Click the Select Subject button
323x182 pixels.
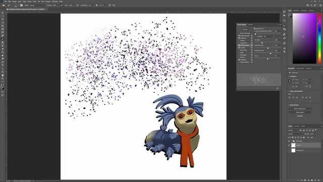pyautogui.click(x=300, y=112)
